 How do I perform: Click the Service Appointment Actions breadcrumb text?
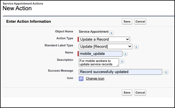tap(23, 4)
